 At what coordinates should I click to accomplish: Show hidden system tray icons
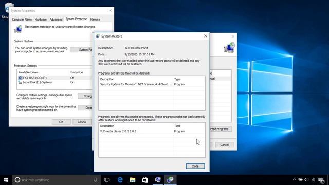[294, 180]
